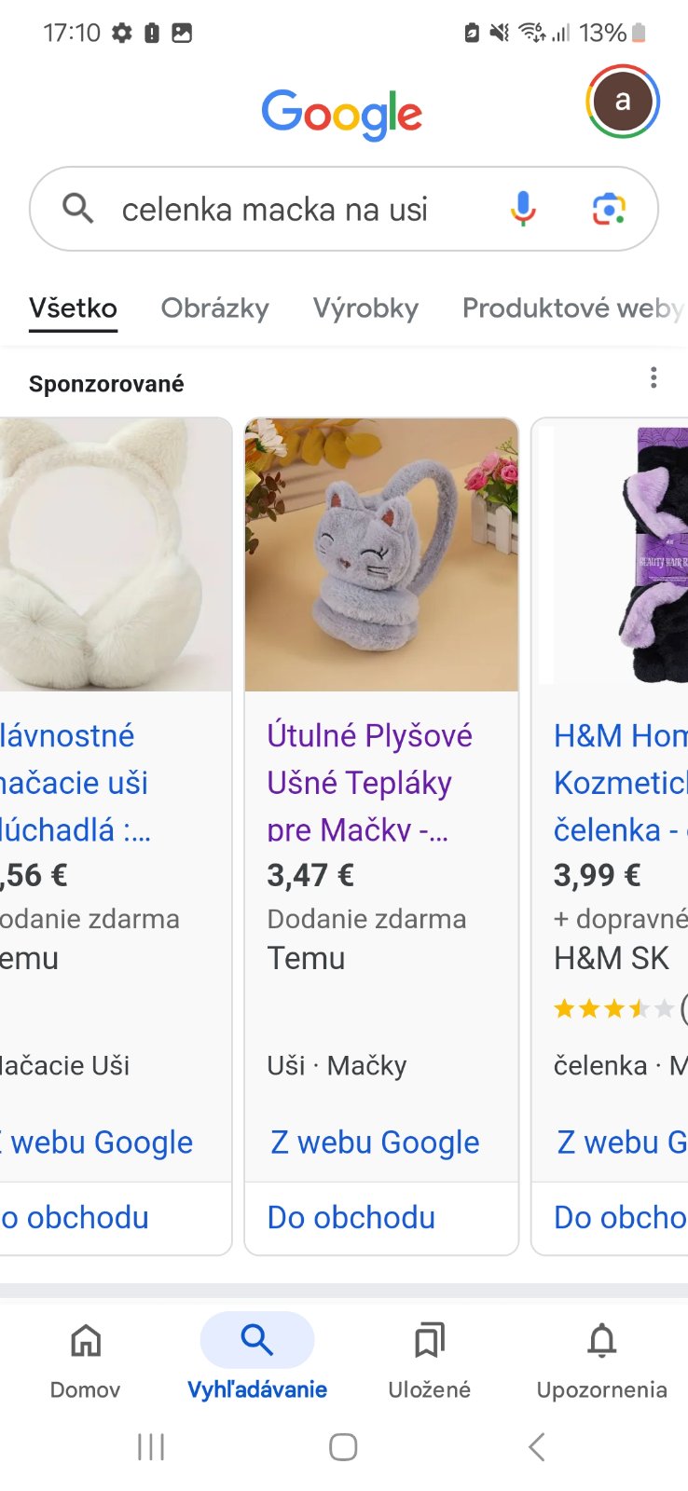Switch to Výrobky tab
The height and width of the screenshot is (1491, 688).
click(365, 308)
